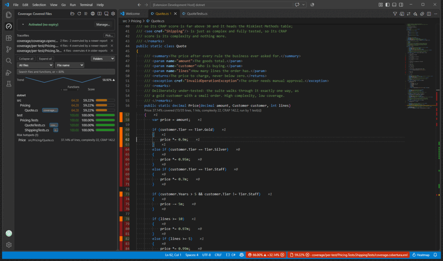Open the Testing flask view
This screenshot has width=443, height=261.
9,84
